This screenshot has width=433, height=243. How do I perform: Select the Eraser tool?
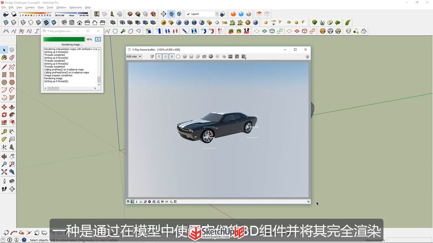tap(12, 58)
